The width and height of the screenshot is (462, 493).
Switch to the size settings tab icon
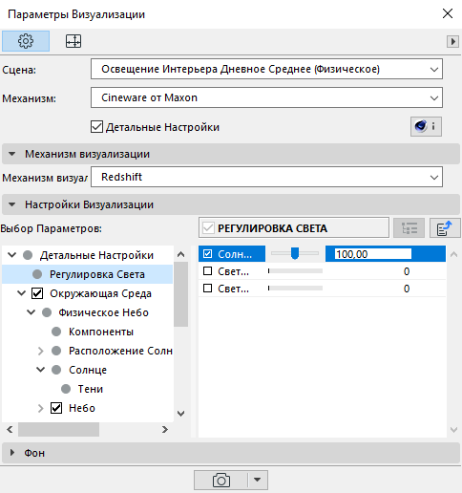[x=73, y=41]
